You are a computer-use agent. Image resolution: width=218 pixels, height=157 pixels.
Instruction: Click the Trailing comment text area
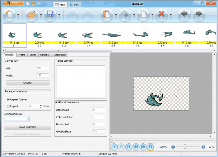coord(81,81)
